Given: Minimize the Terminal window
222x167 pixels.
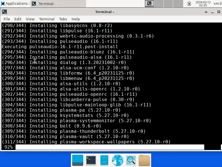Looking at the screenshot, I should coord(212,12).
